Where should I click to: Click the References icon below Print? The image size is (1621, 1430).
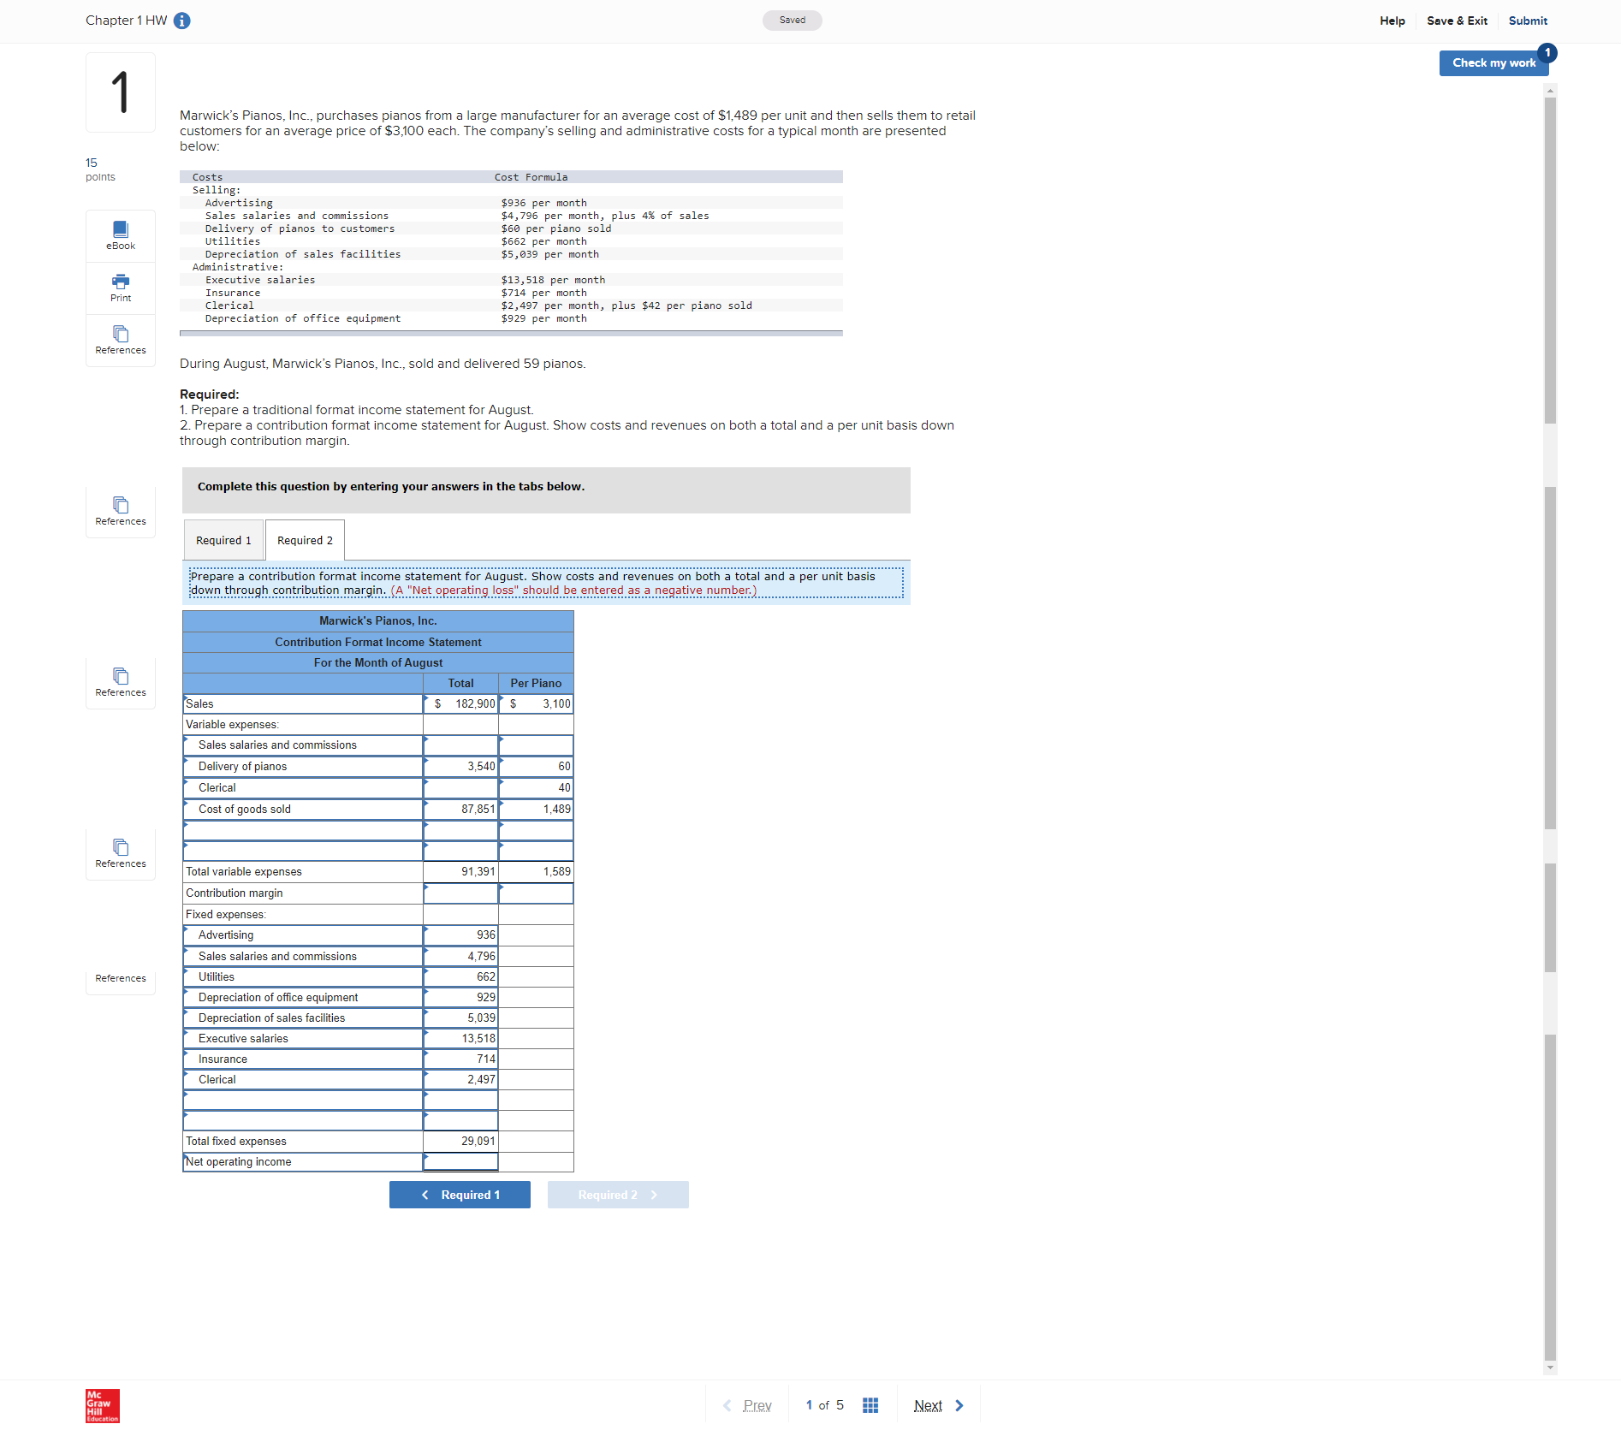(x=120, y=339)
